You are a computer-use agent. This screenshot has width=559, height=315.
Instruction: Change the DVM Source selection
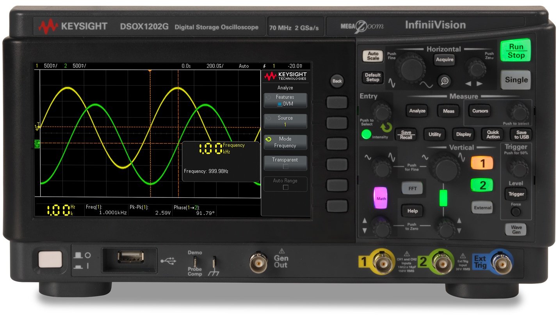pyautogui.click(x=285, y=121)
